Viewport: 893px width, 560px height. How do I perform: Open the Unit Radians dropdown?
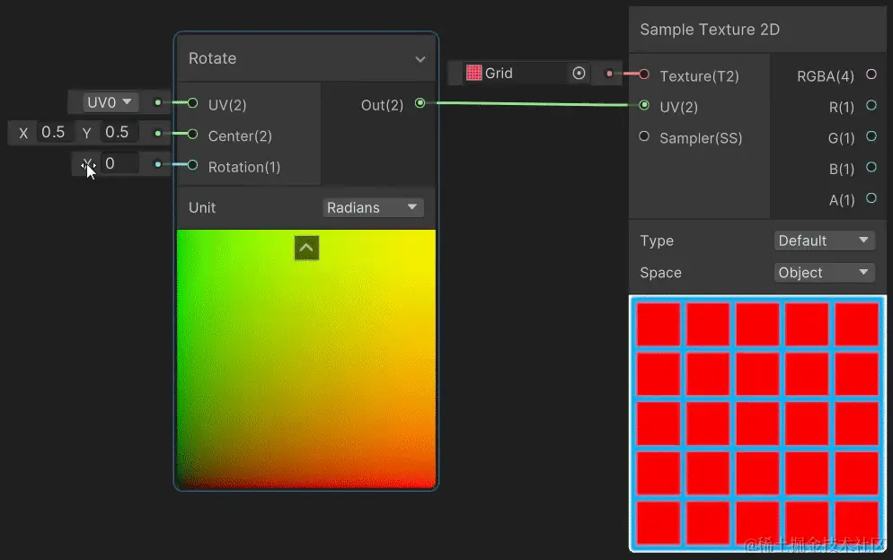point(373,207)
